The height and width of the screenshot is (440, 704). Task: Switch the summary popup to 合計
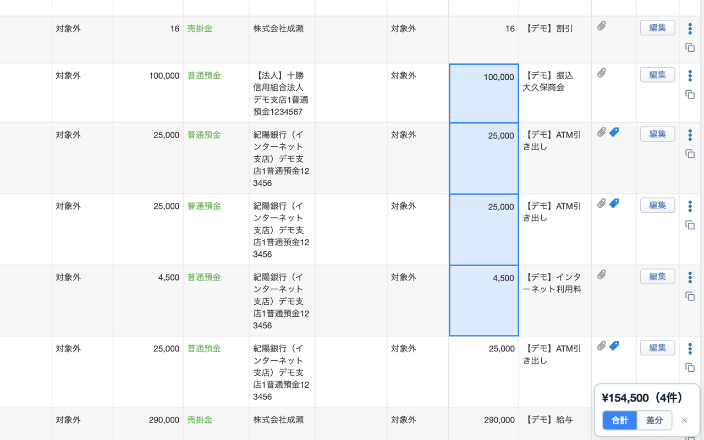tap(620, 420)
